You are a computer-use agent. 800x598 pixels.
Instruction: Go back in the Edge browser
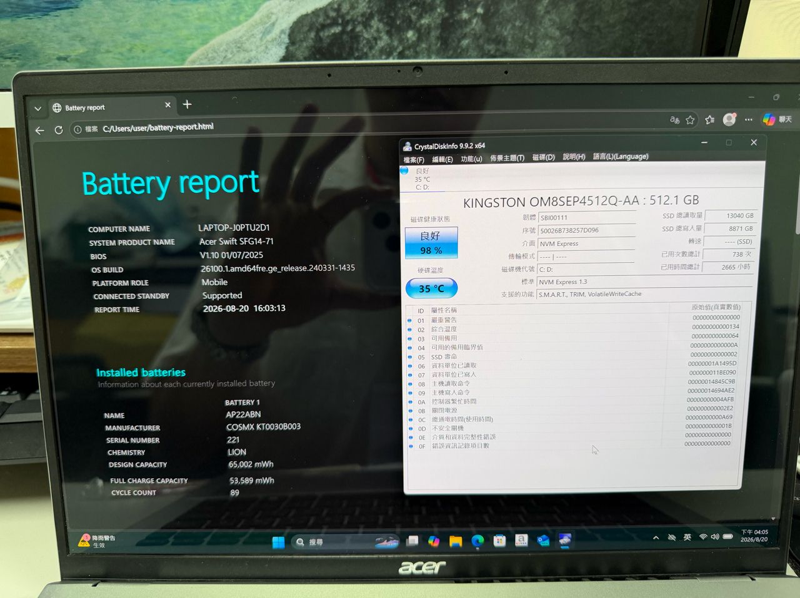(40, 130)
